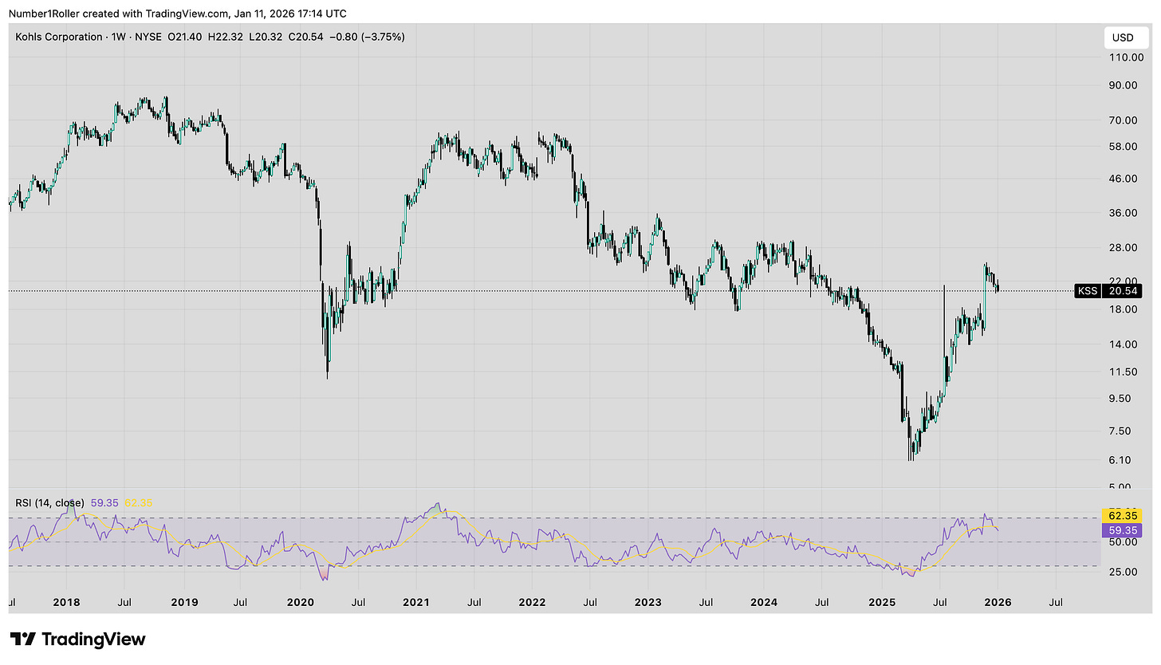Click the 2018 time axis label
The height and width of the screenshot is (665, 1161).
tap(66, 602)
